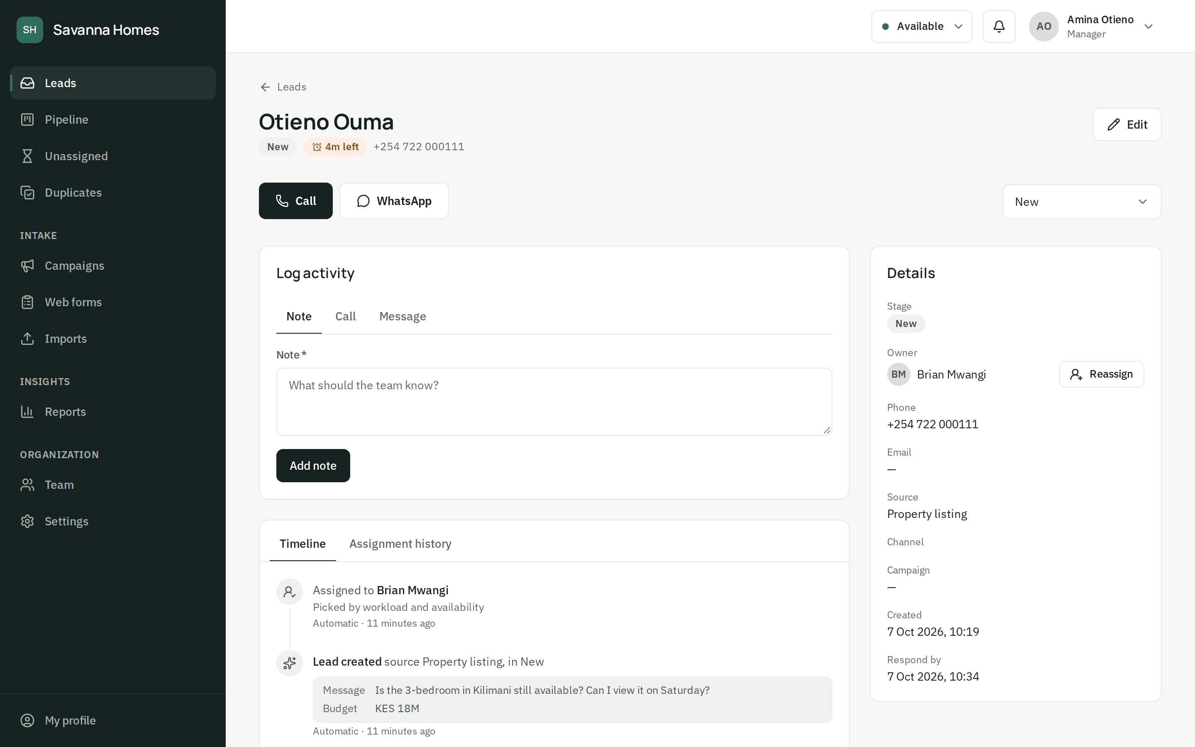Click the BM owner avatar
This screenshot has width=1195, height=747.
click(x=898, y=374)
